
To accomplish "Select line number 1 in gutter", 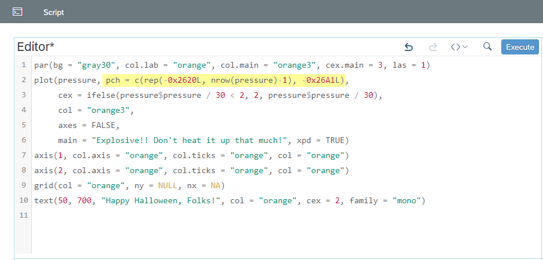I will pyautogui.click(x=24, y=65).
